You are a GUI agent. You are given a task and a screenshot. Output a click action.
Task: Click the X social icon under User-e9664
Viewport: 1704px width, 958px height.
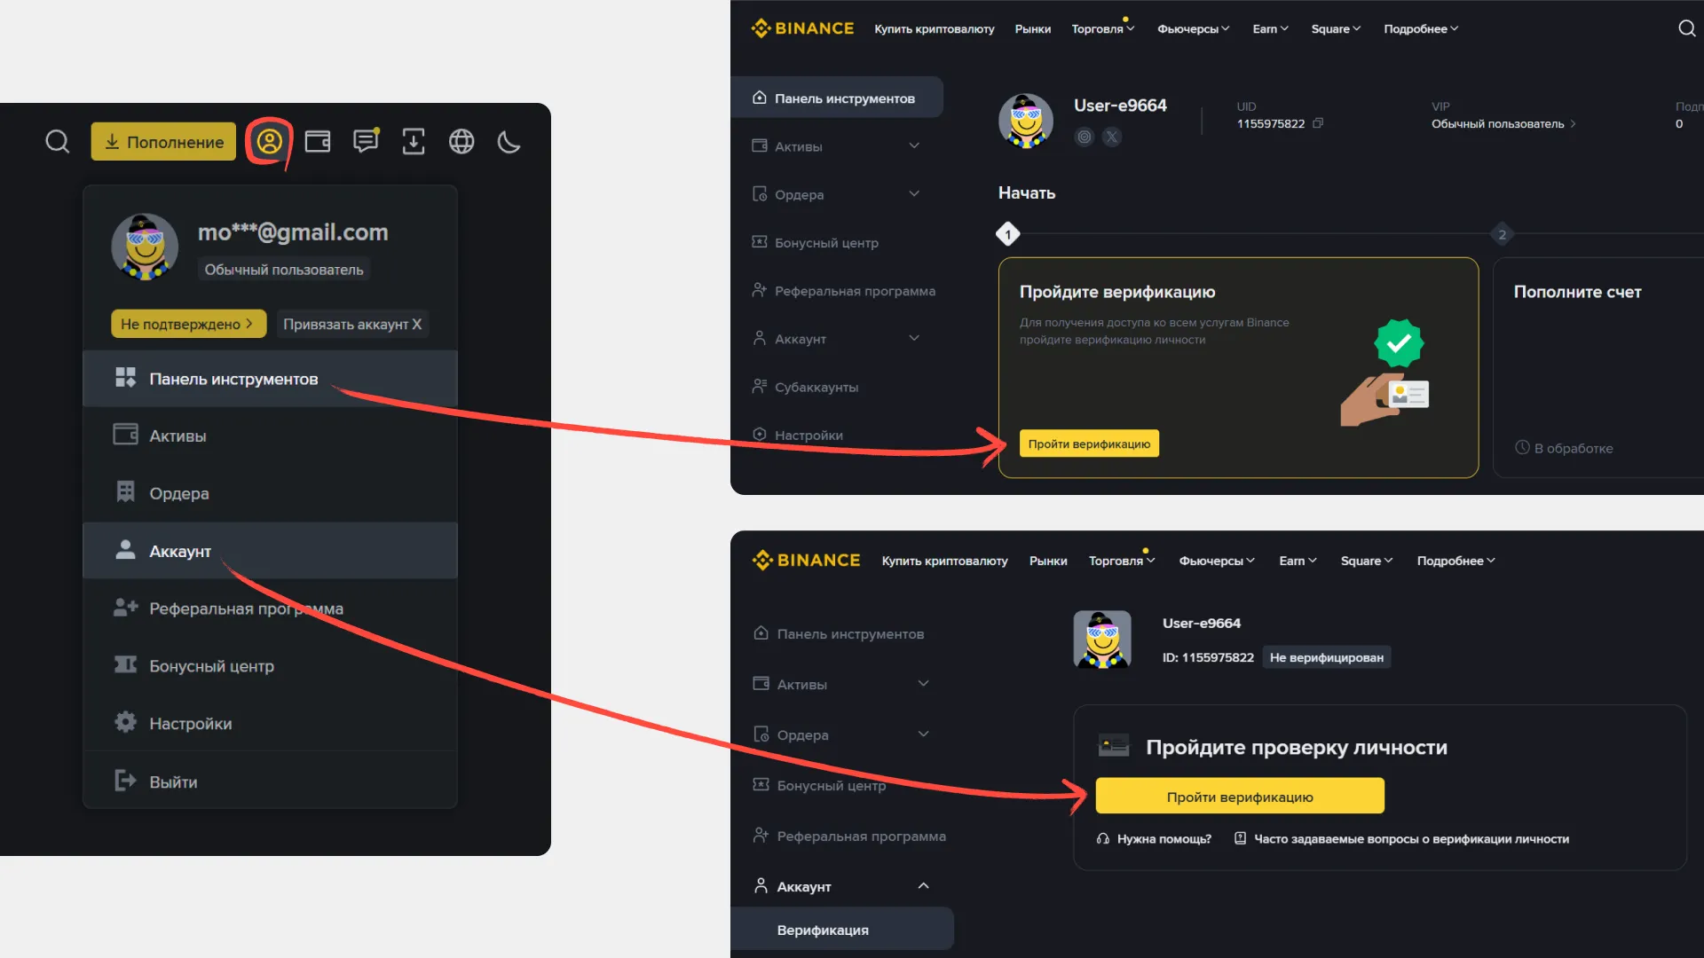click(x=1111, y=137)
